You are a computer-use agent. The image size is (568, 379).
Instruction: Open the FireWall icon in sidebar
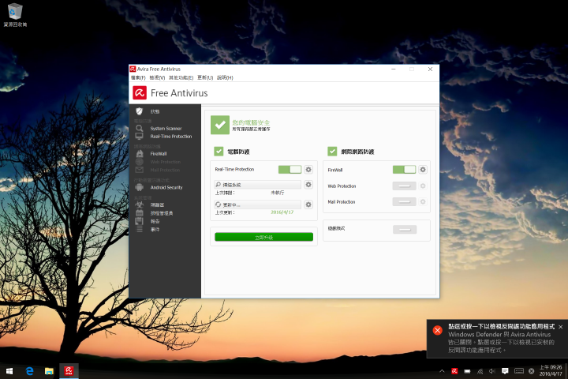(140, 154)
